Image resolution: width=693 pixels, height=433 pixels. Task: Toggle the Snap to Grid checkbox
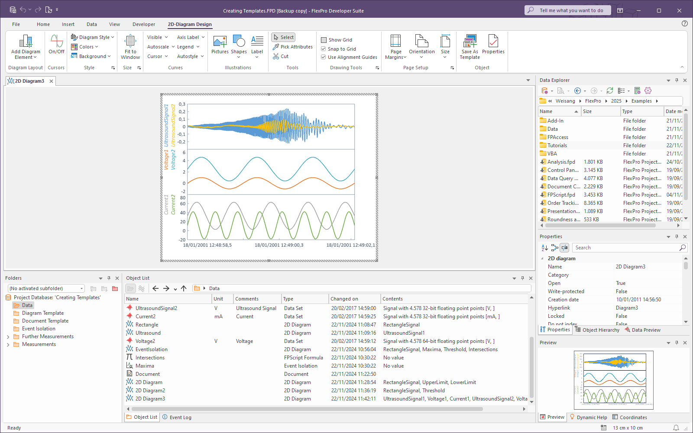point(324,49)
